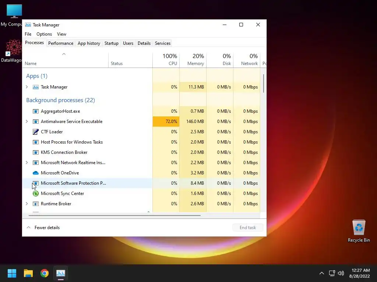Image resolution: width=377 pixels, height=282 pixels.
Task: Select the KMS Connection Broker process name
Action: tap(64, 152)
